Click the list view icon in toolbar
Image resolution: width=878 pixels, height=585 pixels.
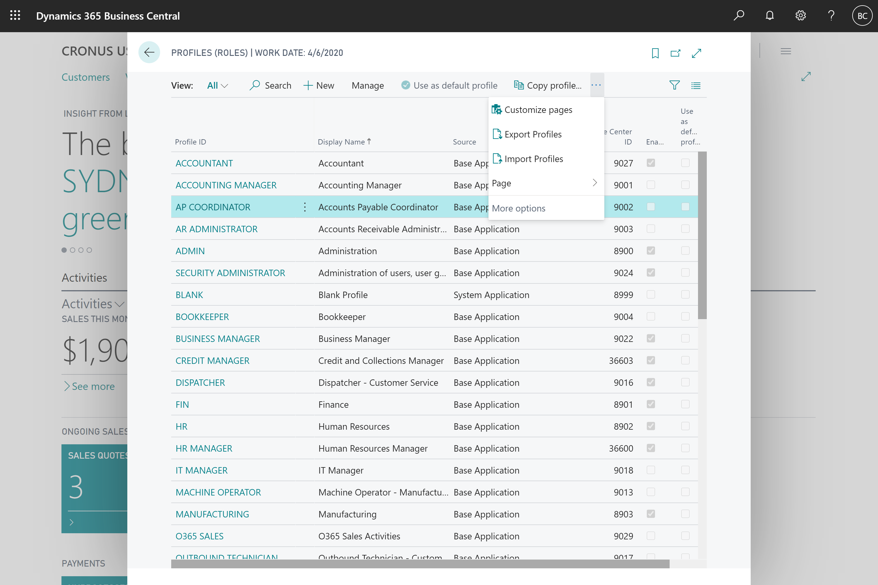(x=696, y=85)
